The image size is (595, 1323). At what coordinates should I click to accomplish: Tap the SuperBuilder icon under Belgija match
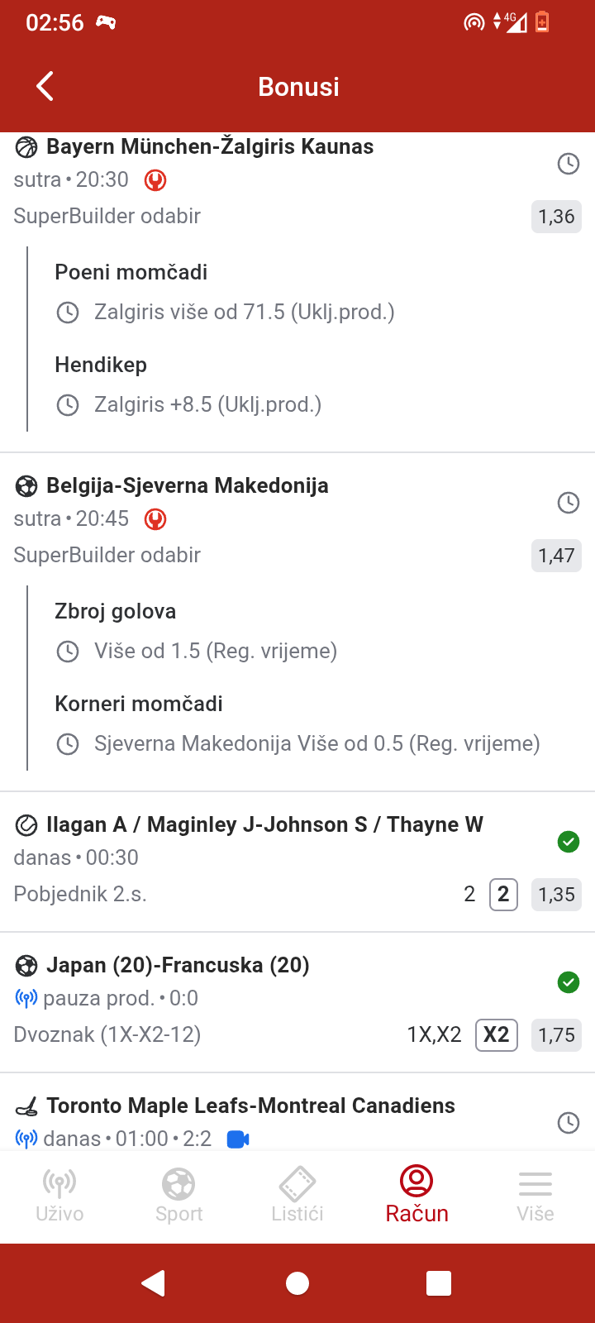[x=155, y=518]
